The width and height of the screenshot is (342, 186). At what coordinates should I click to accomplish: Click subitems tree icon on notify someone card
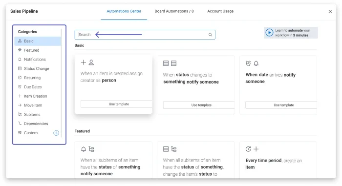click(91, 149)
